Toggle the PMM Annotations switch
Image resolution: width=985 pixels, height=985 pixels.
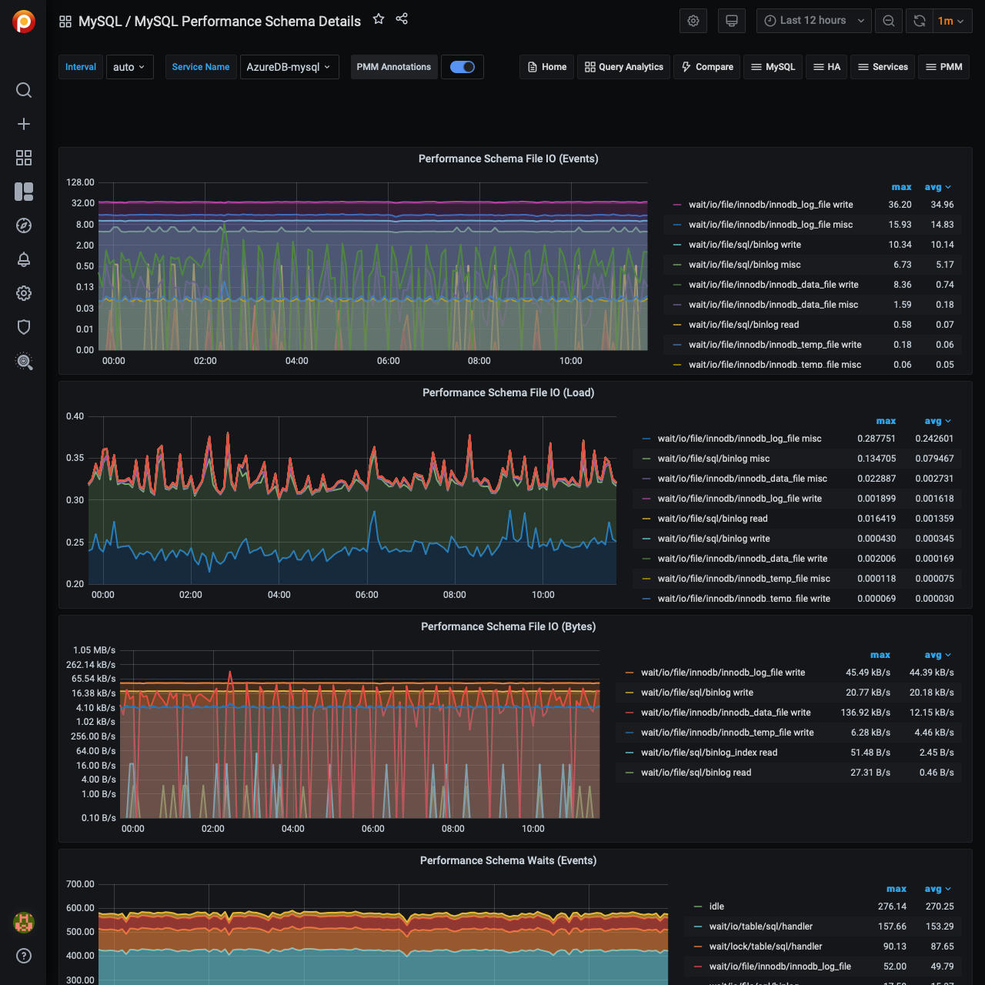(x=462, y=67)
